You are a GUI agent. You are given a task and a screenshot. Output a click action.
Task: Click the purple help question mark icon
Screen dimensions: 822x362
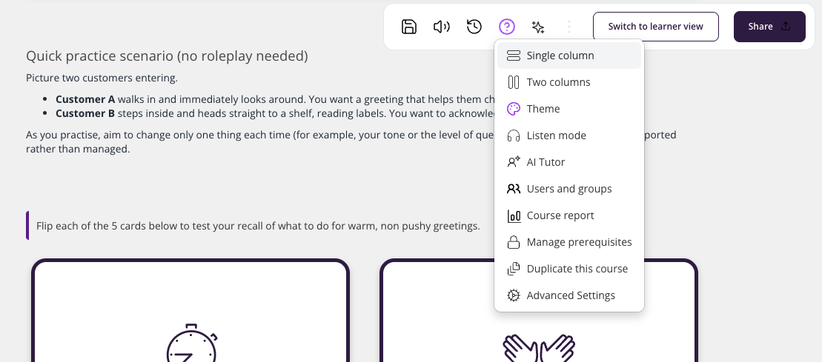tap(507, 27)
